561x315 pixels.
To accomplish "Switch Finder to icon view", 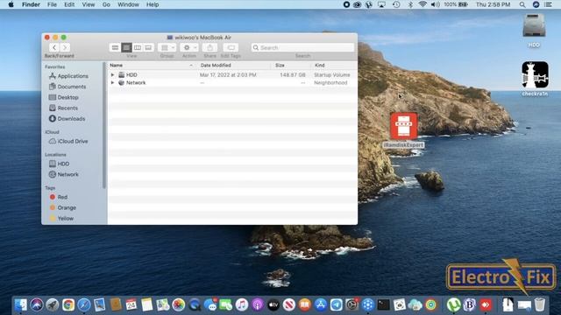I will (115, 47).
